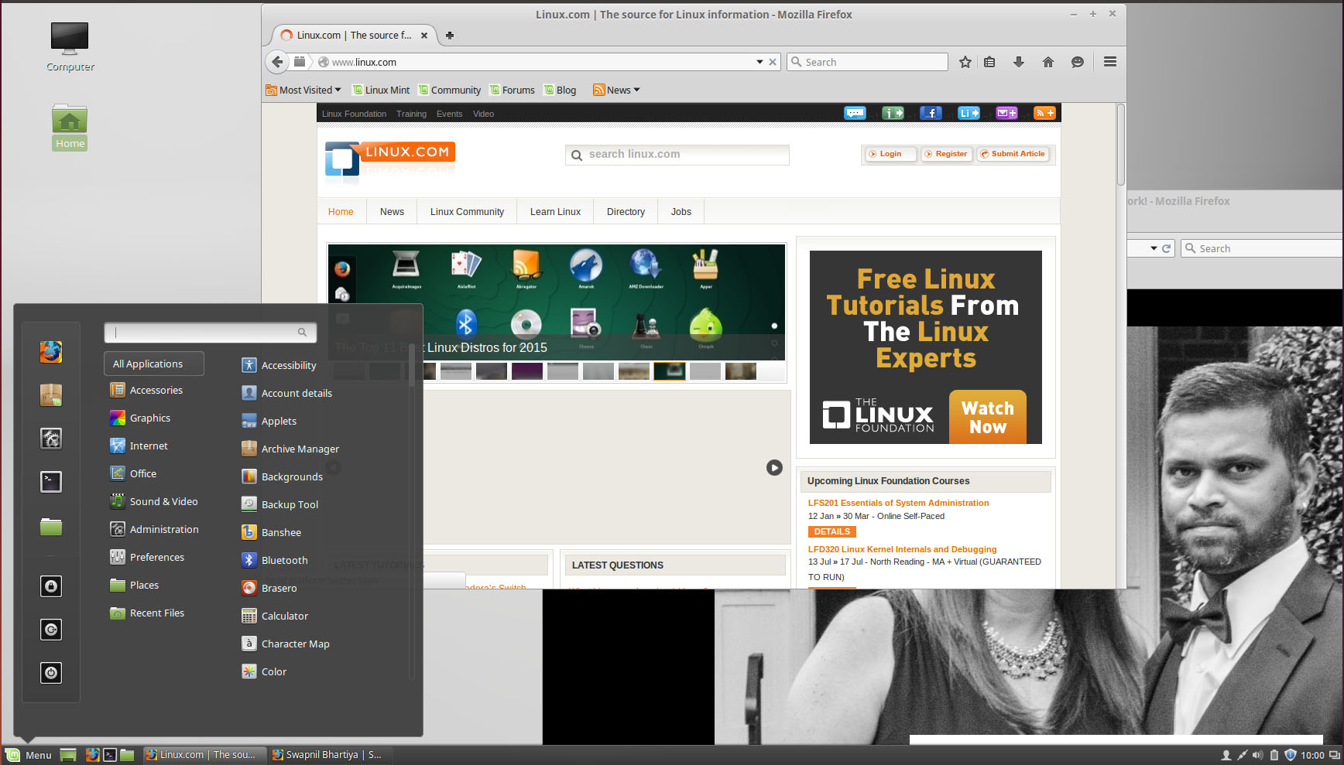Click the Firefox bookmark star icon
The width and height of the screenshot is (1344, 765).
[965, 62]
